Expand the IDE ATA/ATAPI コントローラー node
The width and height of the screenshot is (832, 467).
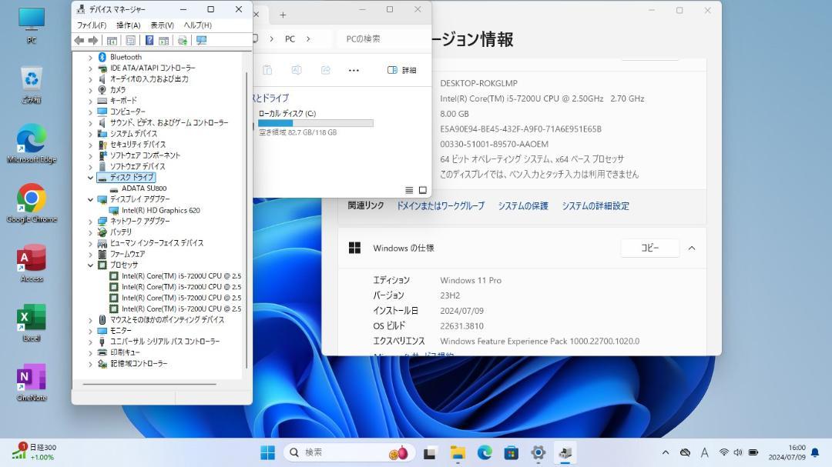point(90,68)
